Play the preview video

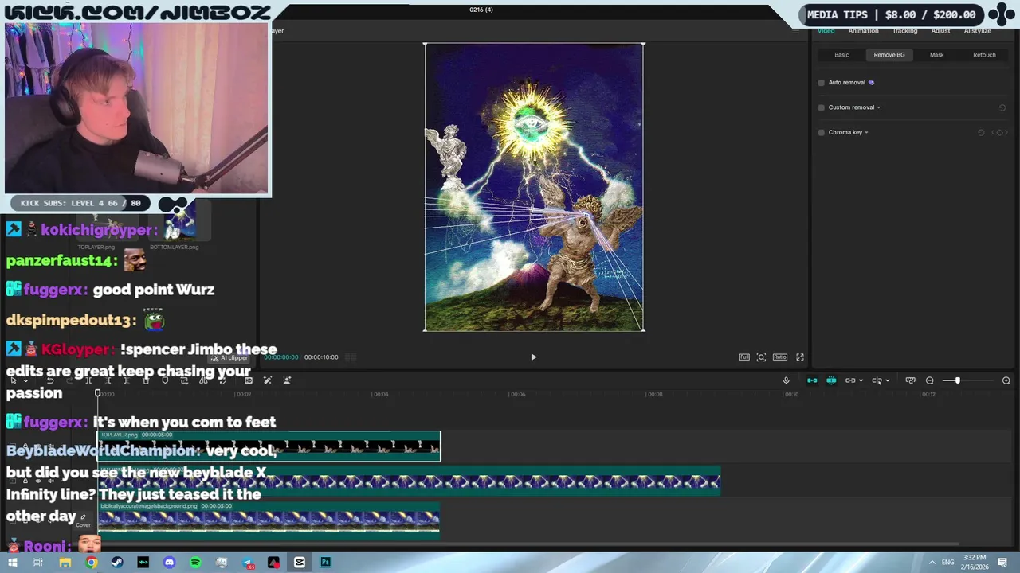coord(534,357)
